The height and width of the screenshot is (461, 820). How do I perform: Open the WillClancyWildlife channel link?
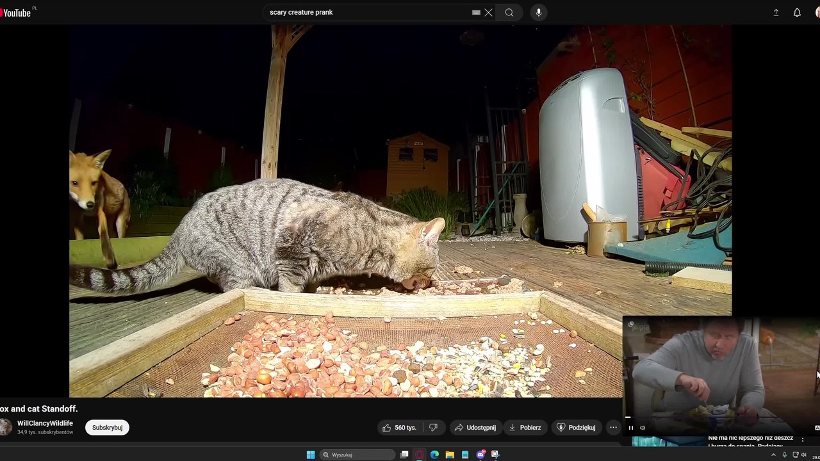45,423
